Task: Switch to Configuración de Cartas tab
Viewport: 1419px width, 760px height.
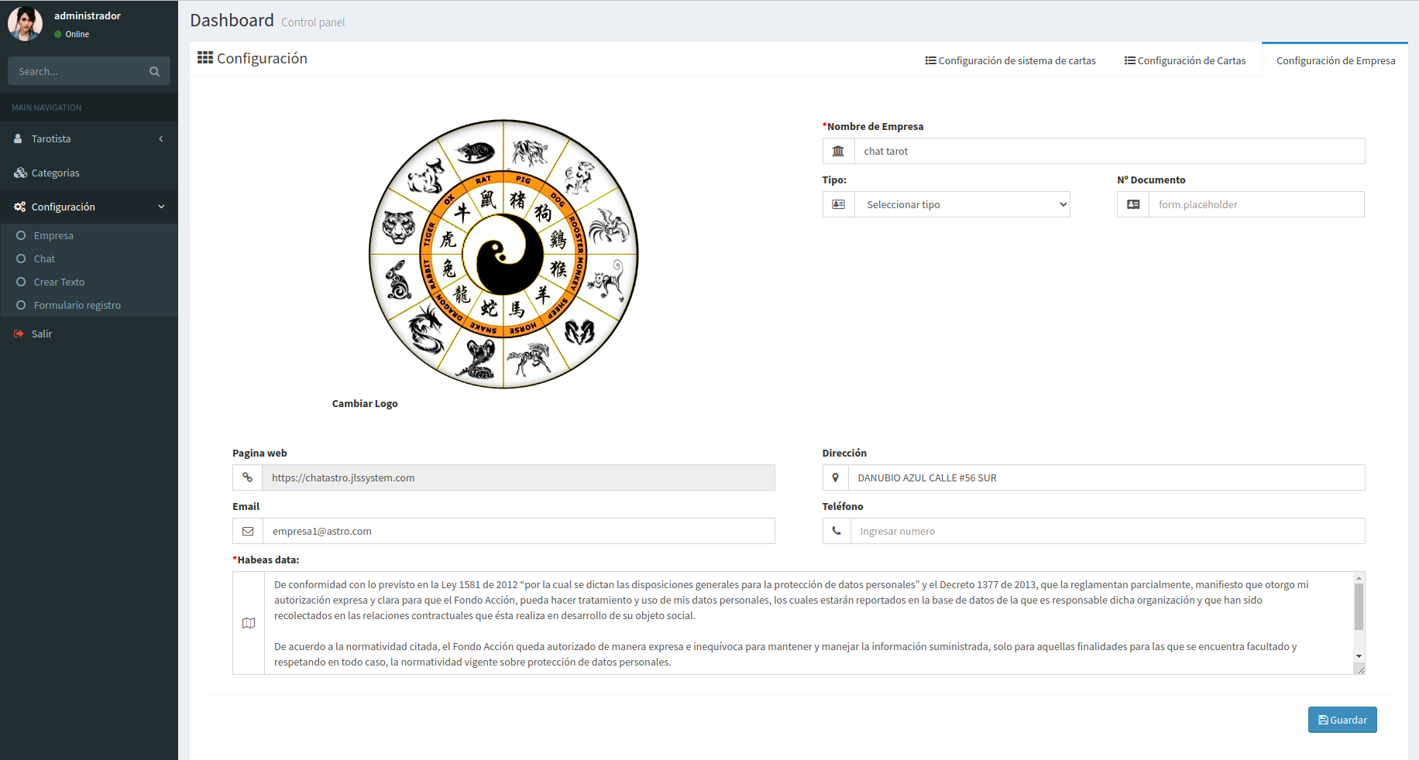Action: (1185, 60)
